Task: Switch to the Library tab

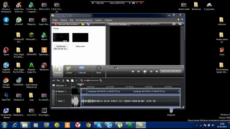Action: coord(69,70)
